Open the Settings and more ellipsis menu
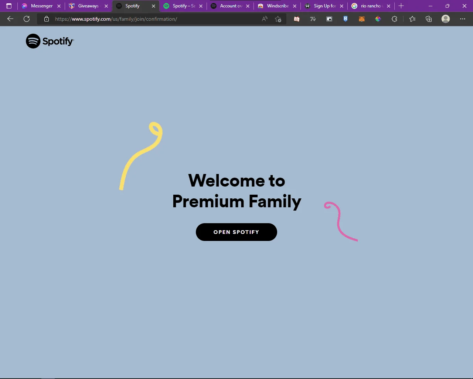The height and width of the screenshot is (379, 473). pos(463,19)
